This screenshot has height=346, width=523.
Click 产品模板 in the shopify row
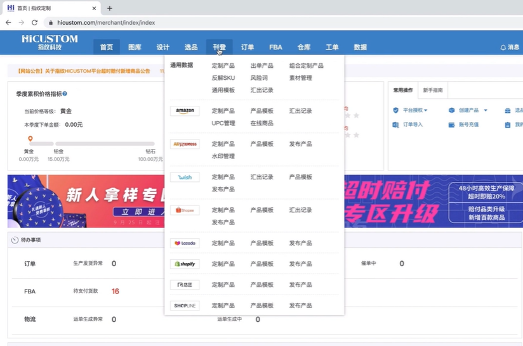[x=262, y=264]
